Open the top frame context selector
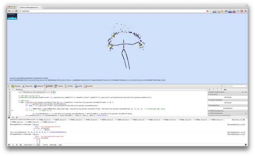 pos(29,145)
